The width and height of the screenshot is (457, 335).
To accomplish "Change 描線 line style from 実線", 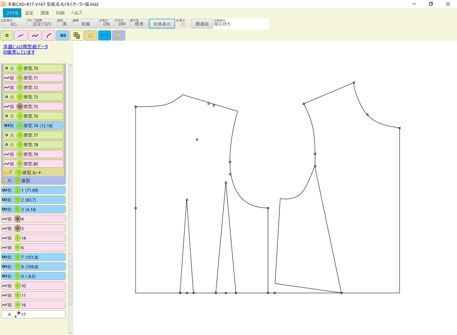I will point(86,23).
